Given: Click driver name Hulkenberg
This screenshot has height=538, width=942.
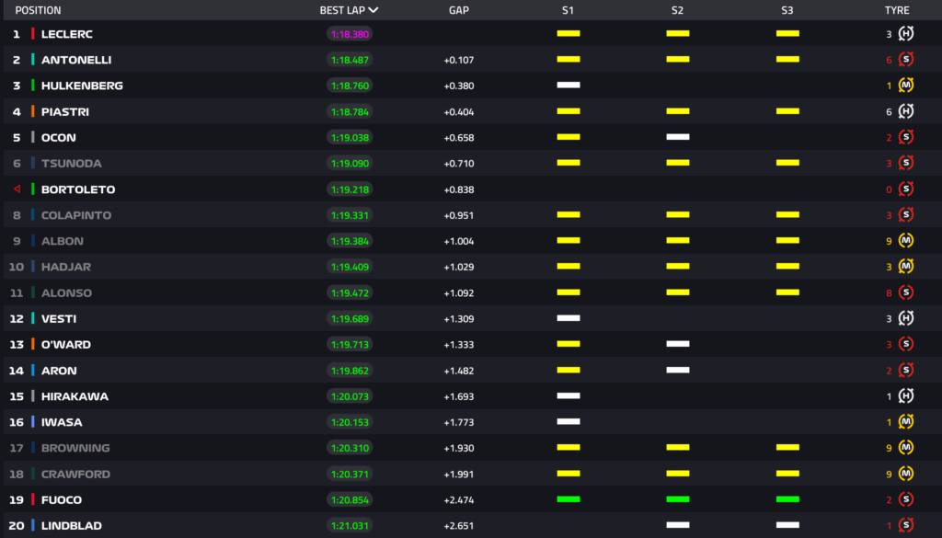Looking at the screenshot, I should (82, 86).
